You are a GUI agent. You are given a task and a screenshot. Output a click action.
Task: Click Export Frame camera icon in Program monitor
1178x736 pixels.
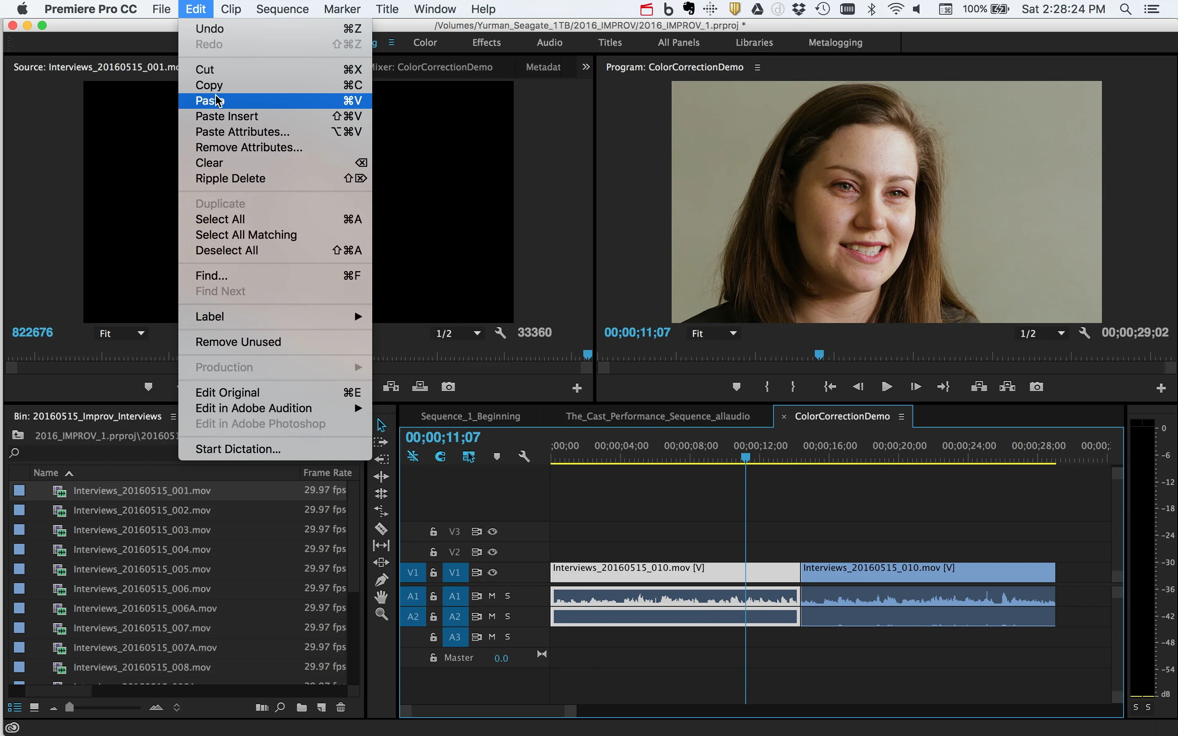pos(1036,386)
